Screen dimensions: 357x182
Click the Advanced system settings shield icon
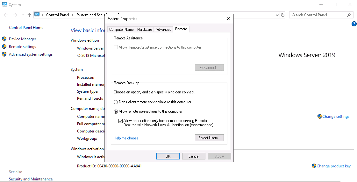coord(4,54)
